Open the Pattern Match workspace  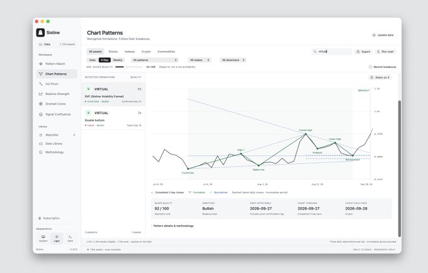pos(57,64)
